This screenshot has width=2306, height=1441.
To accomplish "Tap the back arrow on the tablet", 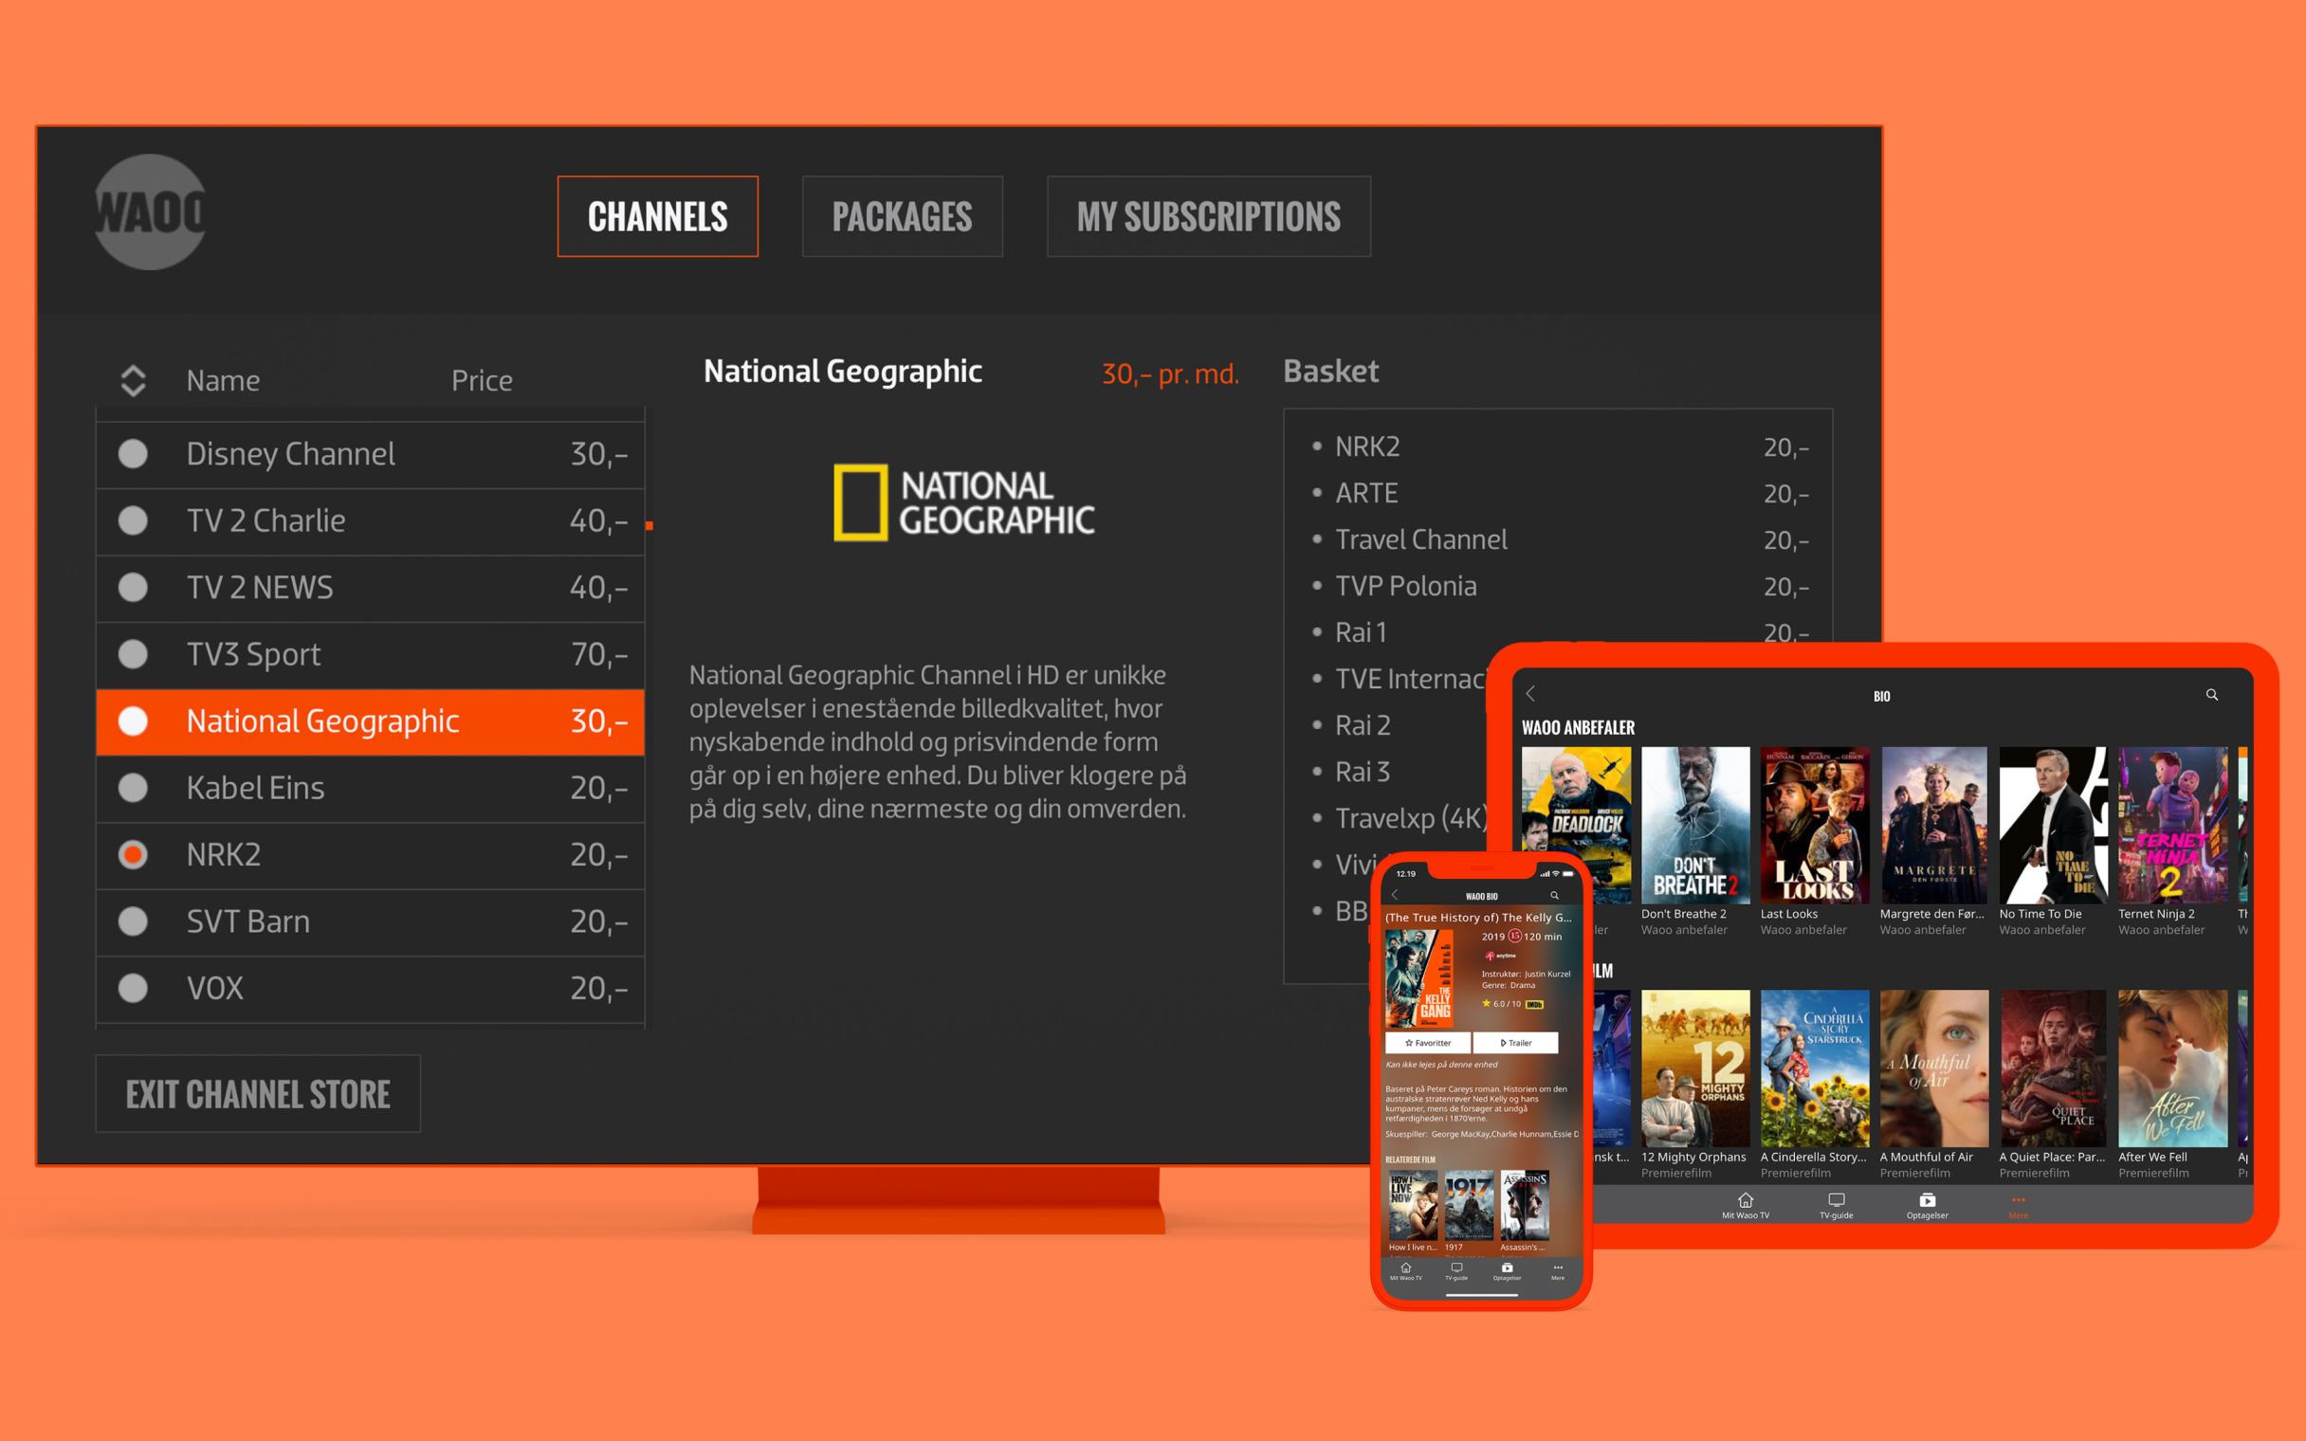I will coord(1531,694).
